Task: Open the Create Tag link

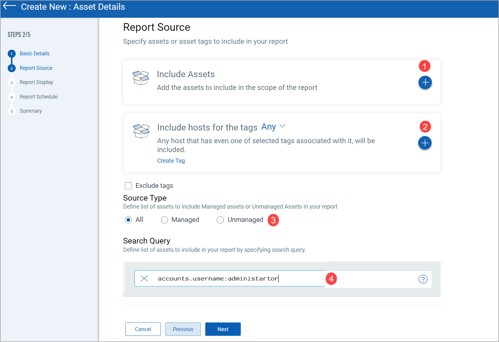Action: point(171,161)
